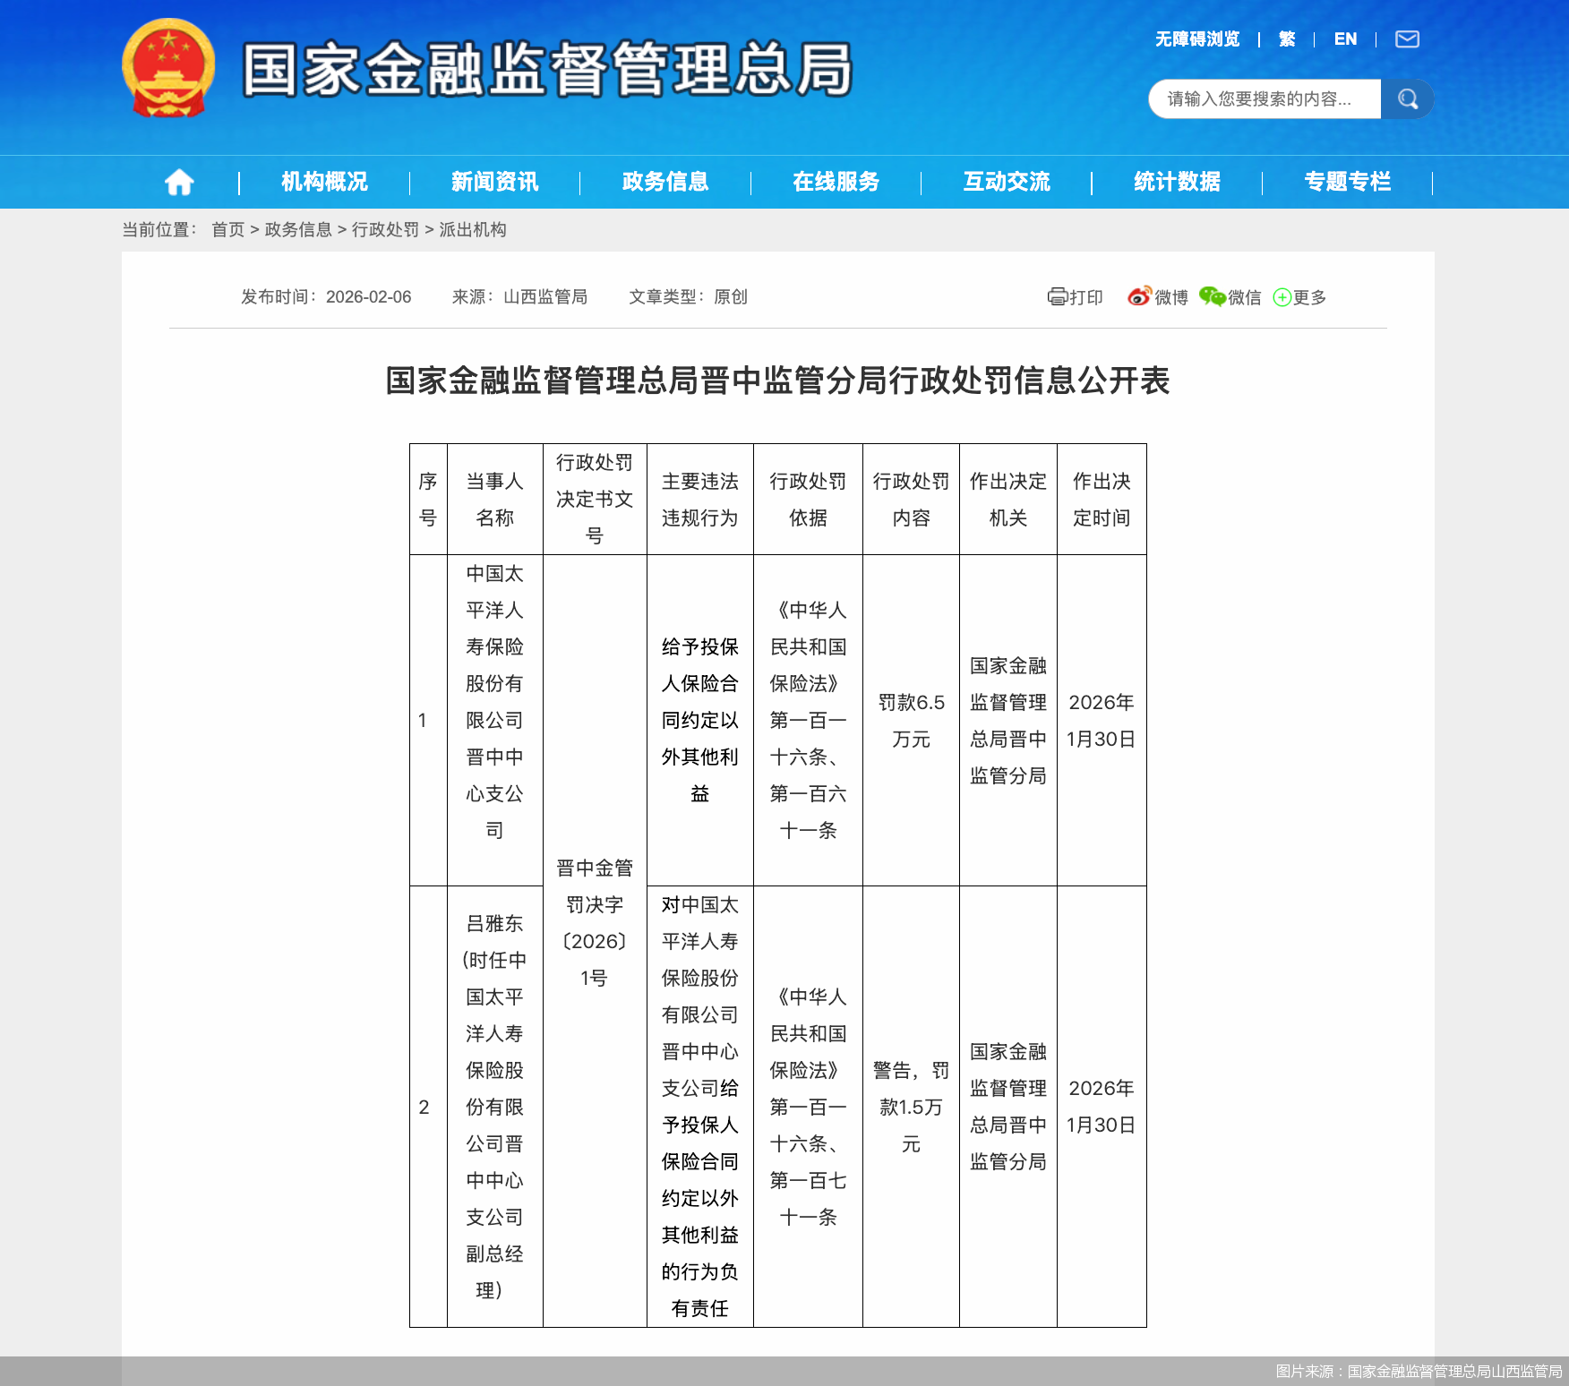1569x1386 pixels.
Task: Open the mail envelope icon at top right
Action: point(1408,38)
